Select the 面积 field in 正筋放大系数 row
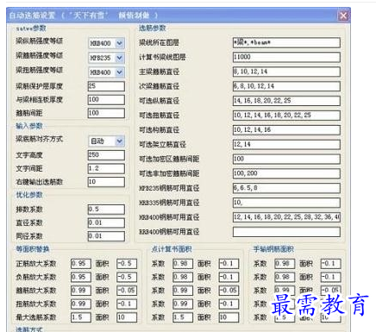Viewport: 376px width, 332px height. tap(127, 264)
